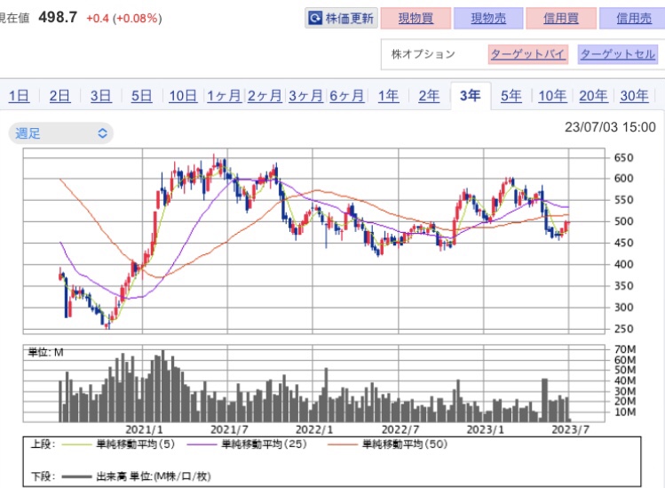665x488 pixels.
Task: Open the 週足 candle interval dropdown
Action: click(x=60, y=133)
